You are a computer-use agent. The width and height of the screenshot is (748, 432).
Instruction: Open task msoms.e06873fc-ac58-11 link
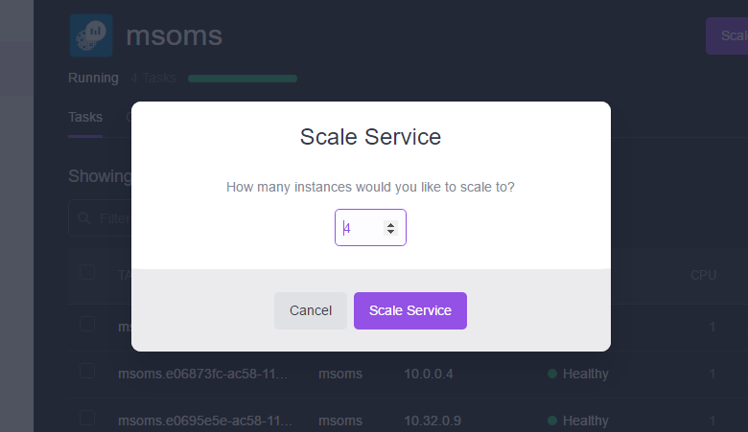(202, 374)
